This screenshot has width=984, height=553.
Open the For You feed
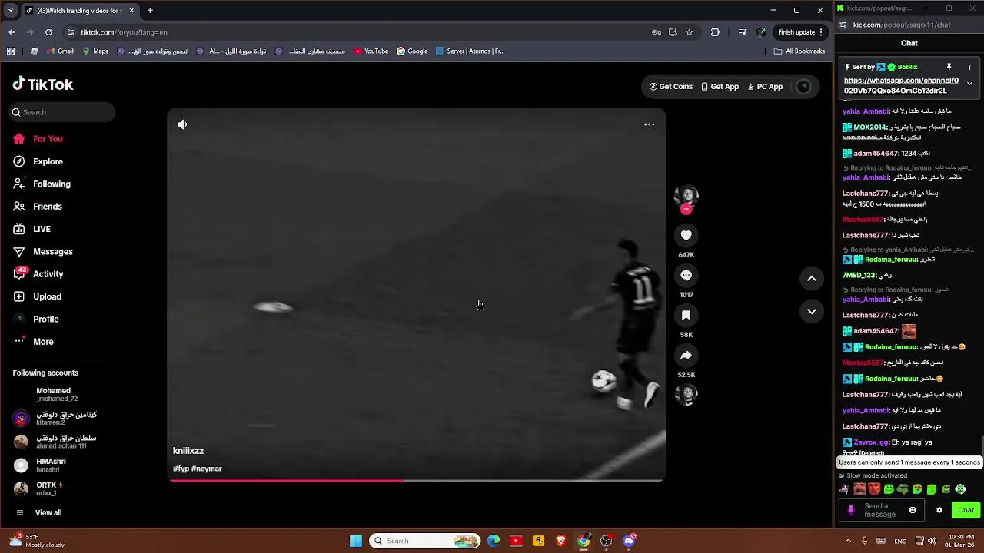coord(38,139)
